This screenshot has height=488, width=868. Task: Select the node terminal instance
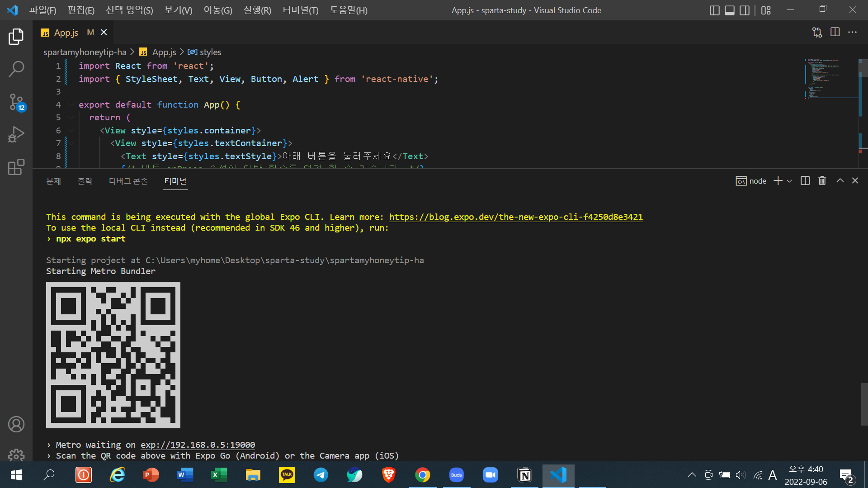coord(751,181)
